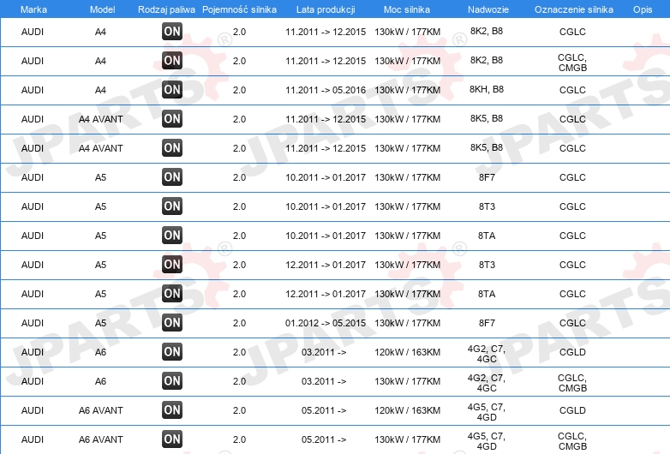This screenshot has height=454, width=670.
Task: Select CGLD engine code in A6 AVANT row
Action: (x=572, y=410)
